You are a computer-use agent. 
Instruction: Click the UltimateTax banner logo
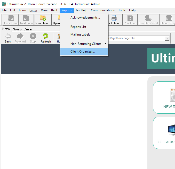point(161,58)
